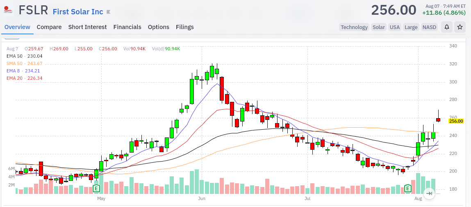
Task: Switch to the Compare tab
Action: pyautogui.click(x=49, y=27)
